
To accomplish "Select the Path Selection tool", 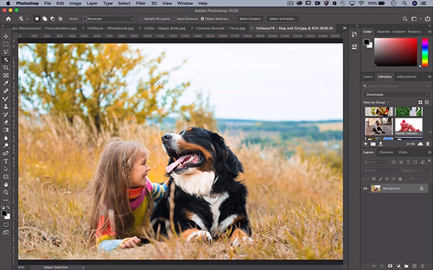I will tap(6, 169).
